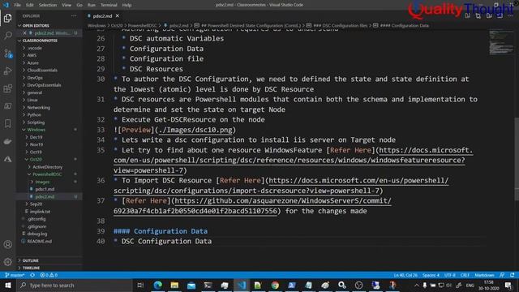Change encoding UTF-8 in status bar
The width and height of the screenshot is (519, 292).
[x=450, y=275]
